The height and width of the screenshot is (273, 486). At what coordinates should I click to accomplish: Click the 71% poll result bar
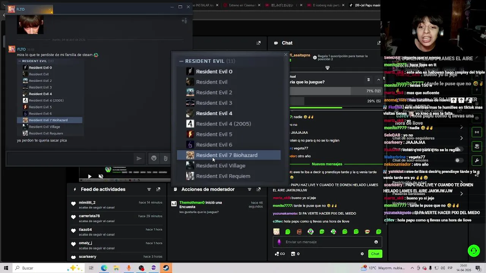336,91
